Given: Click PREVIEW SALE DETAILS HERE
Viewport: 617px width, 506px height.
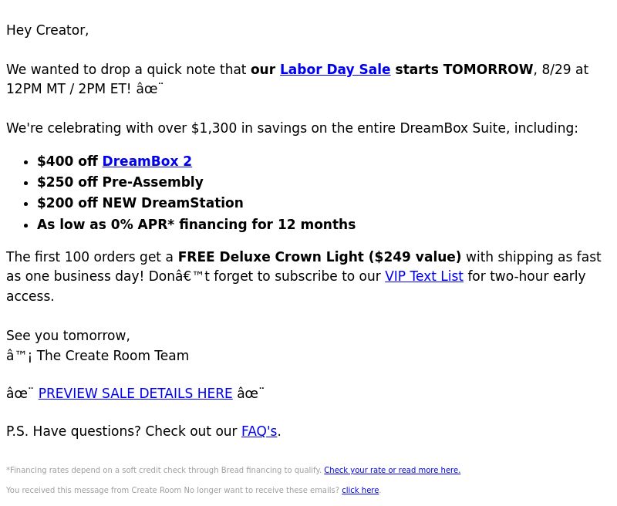Looking at the screenshot, I should [x=136, y=393].
